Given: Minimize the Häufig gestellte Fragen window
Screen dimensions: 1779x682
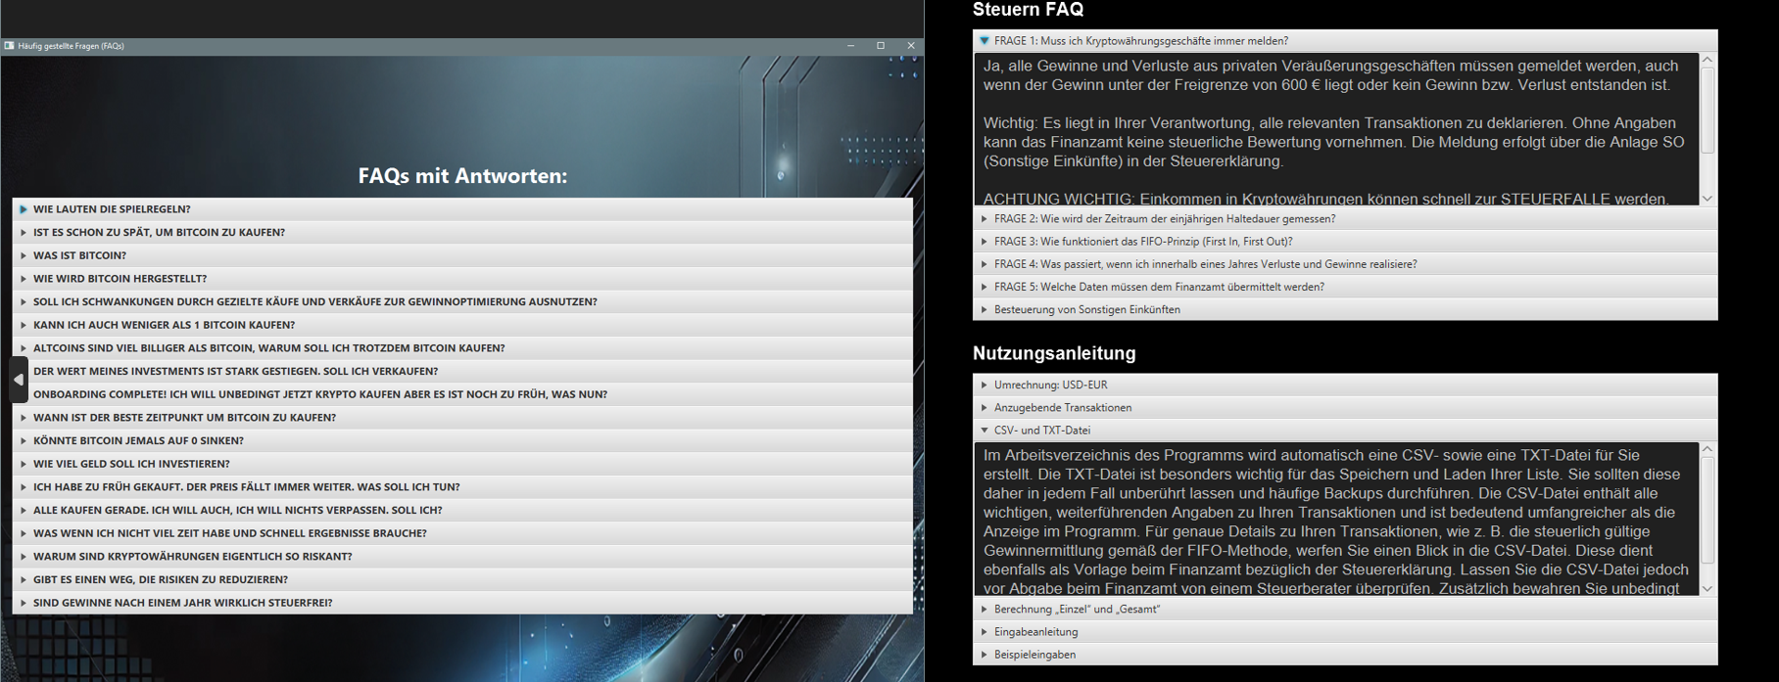Looking at the screenshot, I should coord(850,46).
